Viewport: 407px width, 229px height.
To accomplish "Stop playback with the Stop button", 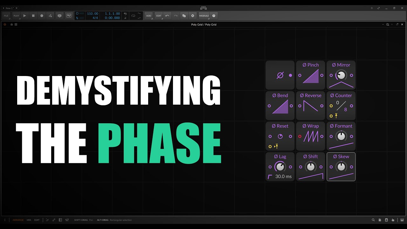I will 33,16.
